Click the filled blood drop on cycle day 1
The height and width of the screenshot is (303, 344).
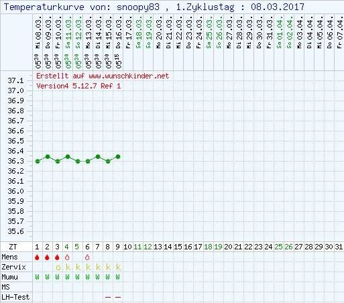(x=37, y=257)
